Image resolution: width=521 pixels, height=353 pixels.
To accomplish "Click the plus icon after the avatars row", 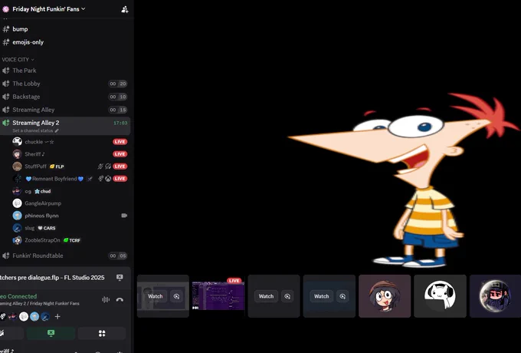I will [57, 316].
